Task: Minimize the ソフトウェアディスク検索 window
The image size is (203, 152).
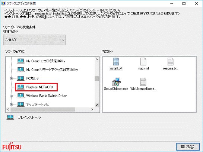Action: tap(172, 4)
